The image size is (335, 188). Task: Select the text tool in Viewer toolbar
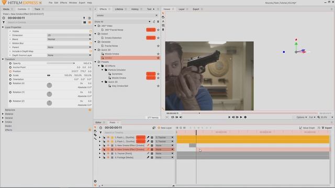click(x=163, y=21)
